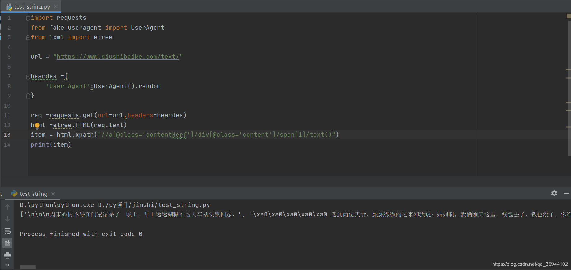Show intention lightbulb on line 12
Viewport: 571px width, 270px height.
pyautogui.click(x=37, y=126)
